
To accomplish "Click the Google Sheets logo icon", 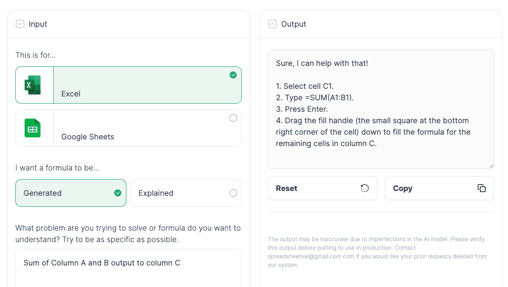I will coord(33,128).
